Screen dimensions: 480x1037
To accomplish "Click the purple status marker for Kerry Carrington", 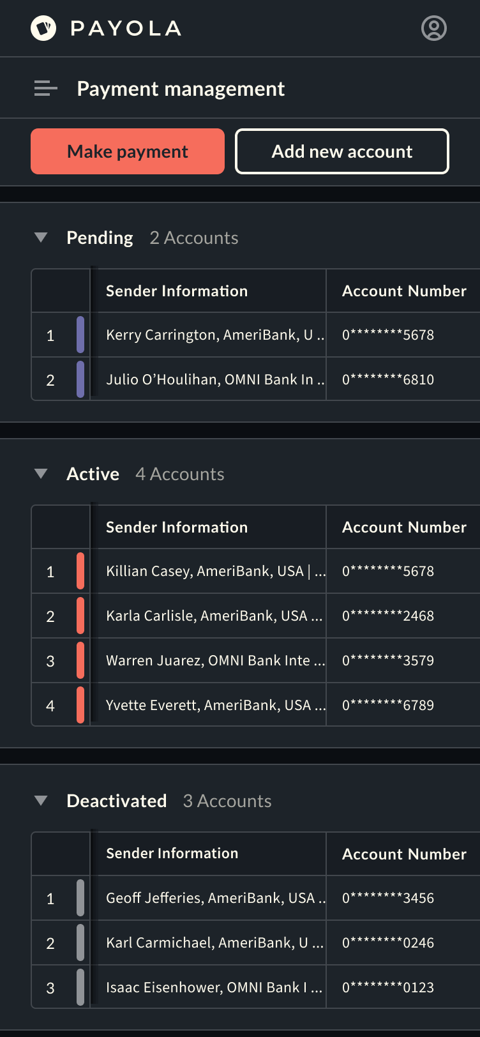I will point(80,335).
